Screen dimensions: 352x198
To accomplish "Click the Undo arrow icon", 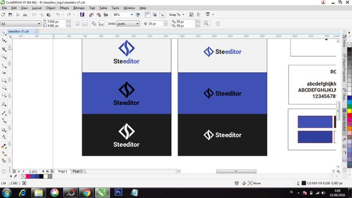I will point(58,15).
